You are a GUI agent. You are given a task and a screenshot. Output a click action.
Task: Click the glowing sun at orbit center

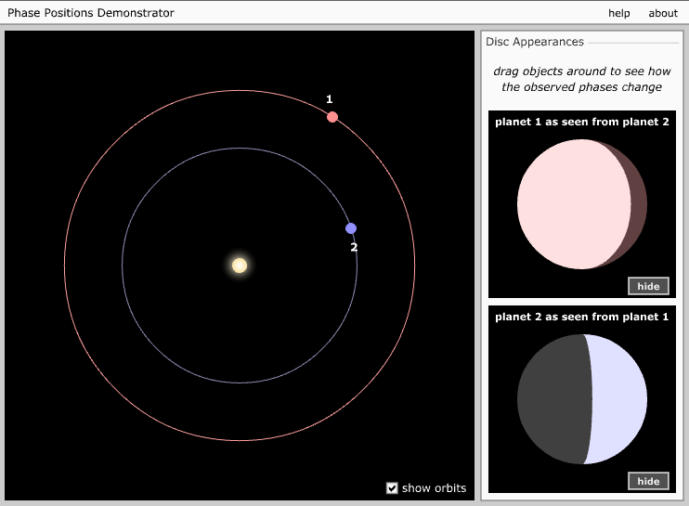pyautogui.click(x=240, y=266)
